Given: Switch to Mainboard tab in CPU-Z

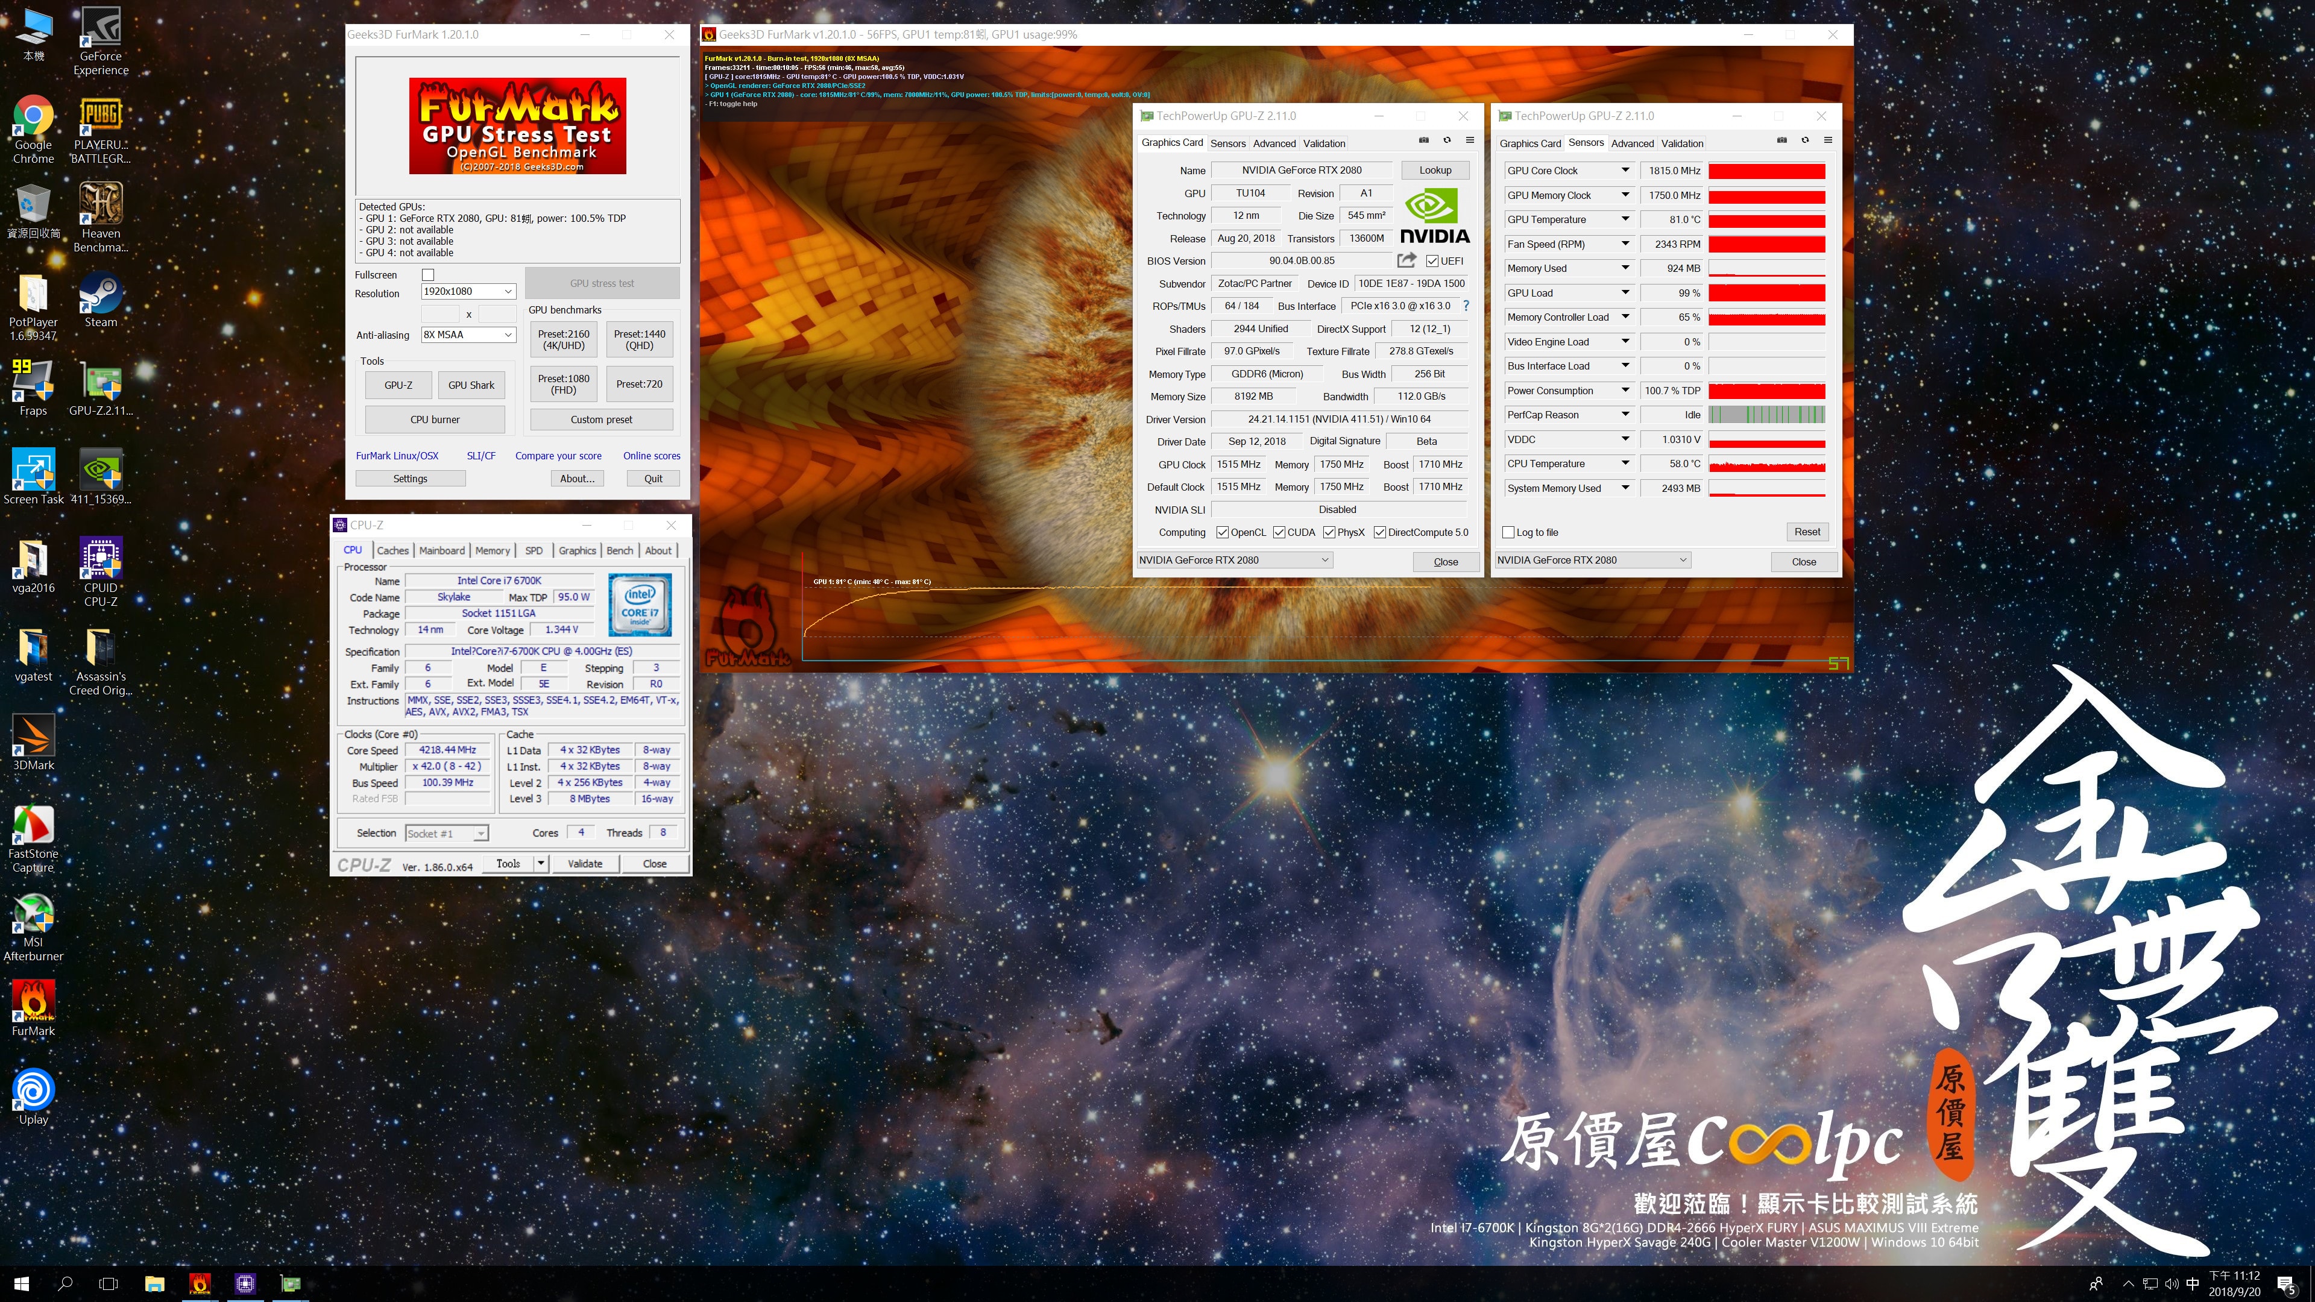Looking at the screenshot, I should [x=442, y=550].
